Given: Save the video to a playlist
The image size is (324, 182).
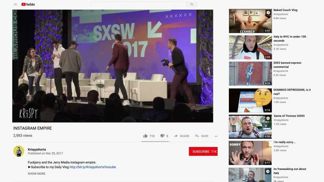Looking at the screenshot, I should click(x=202, y=136).
